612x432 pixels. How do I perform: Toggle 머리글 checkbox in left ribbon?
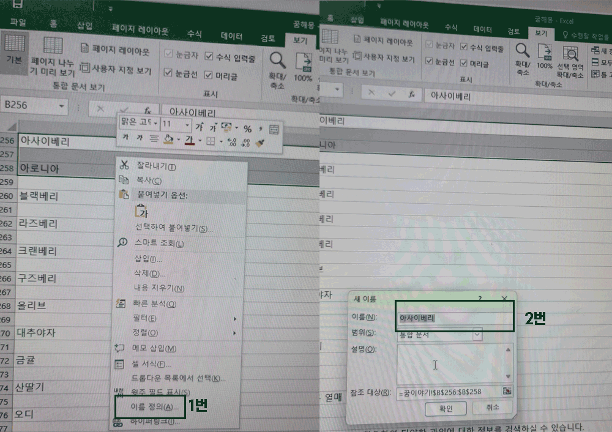point(209,75)
